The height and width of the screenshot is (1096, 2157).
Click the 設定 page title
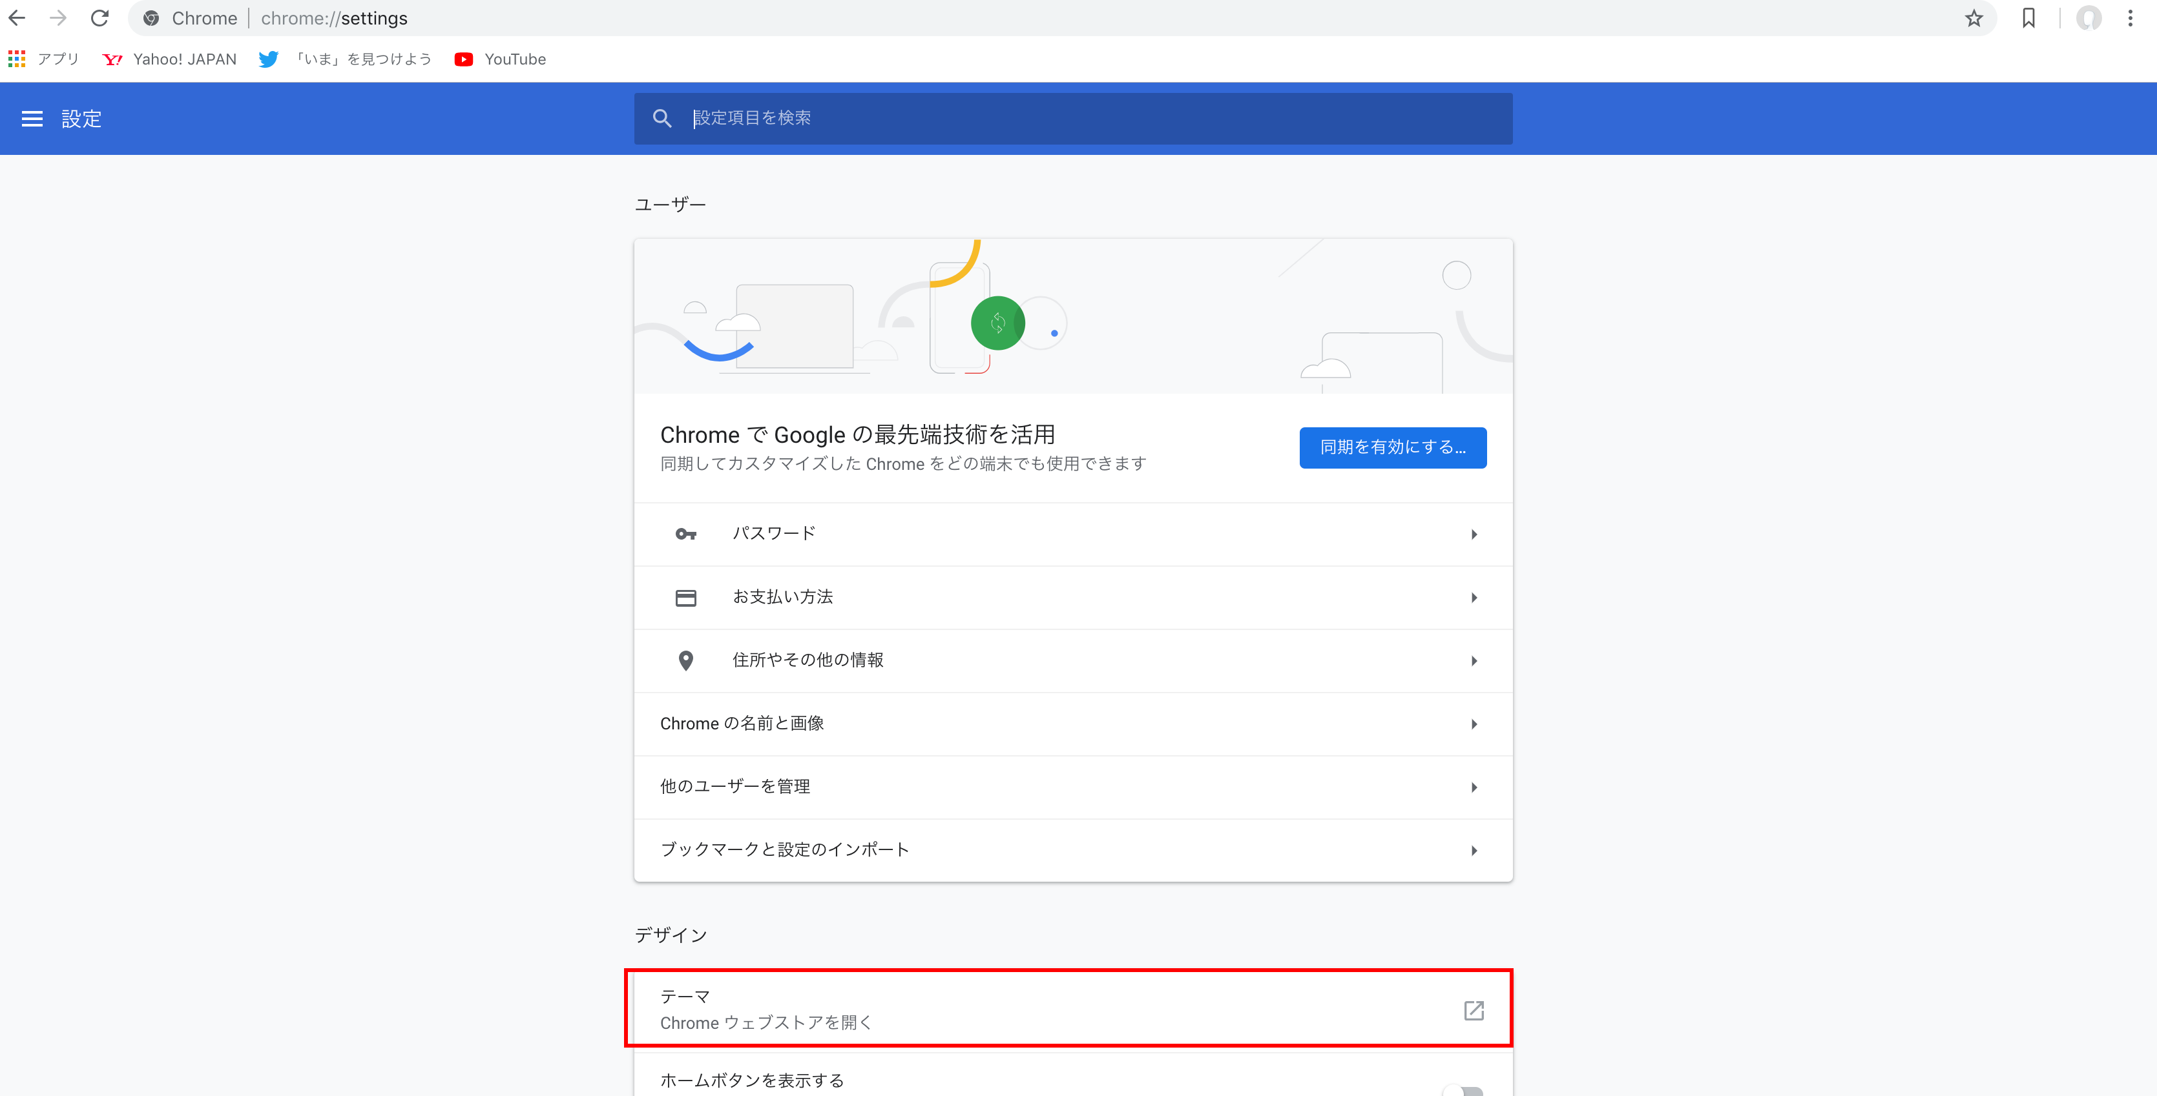(81, 119)
